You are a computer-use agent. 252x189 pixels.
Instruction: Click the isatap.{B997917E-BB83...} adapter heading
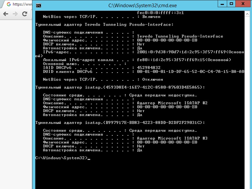coord(120,123)
